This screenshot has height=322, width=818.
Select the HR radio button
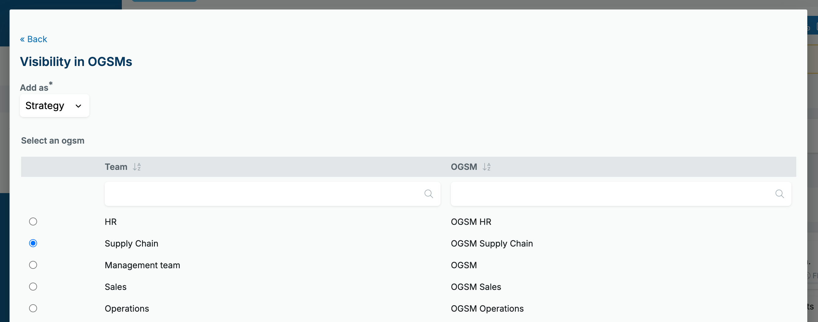(x=33, y=221)
